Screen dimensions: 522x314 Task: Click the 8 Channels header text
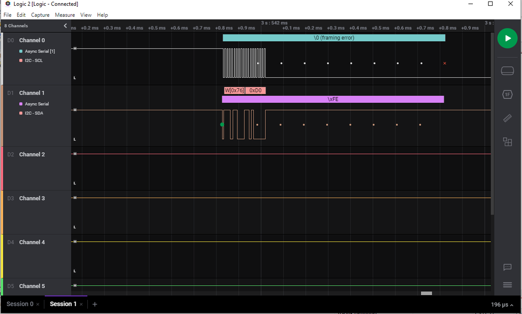point(16,26)
